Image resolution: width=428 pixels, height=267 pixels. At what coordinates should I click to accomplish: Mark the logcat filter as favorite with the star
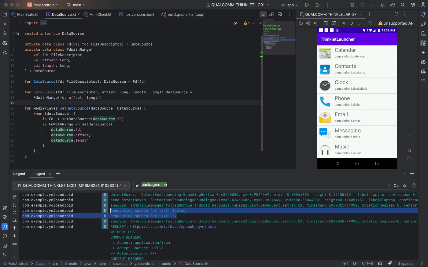coord(404,186)
